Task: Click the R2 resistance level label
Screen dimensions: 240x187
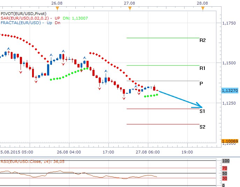Action: [x=202, y=41]
